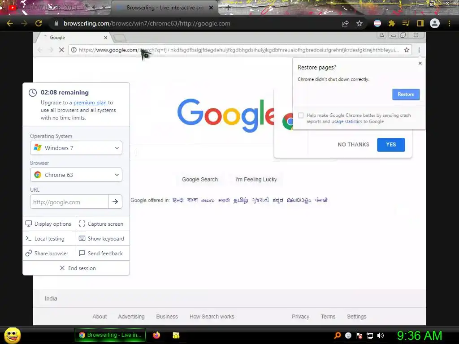The height and width of the screenshot is (344, 459).
Task: Open the network tray icon
Action: click(370, 335)
